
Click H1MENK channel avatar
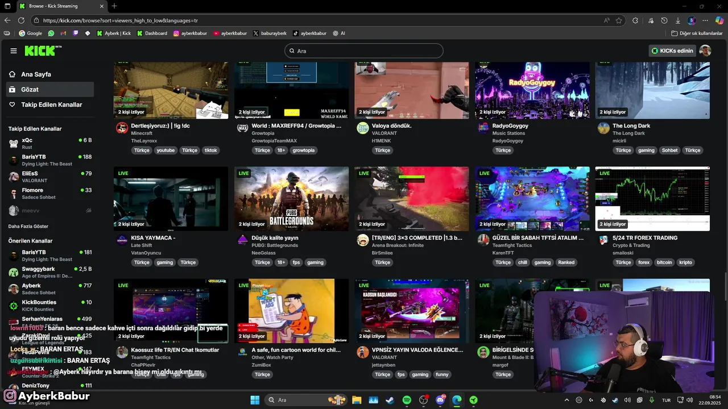(x=363, y=128)
